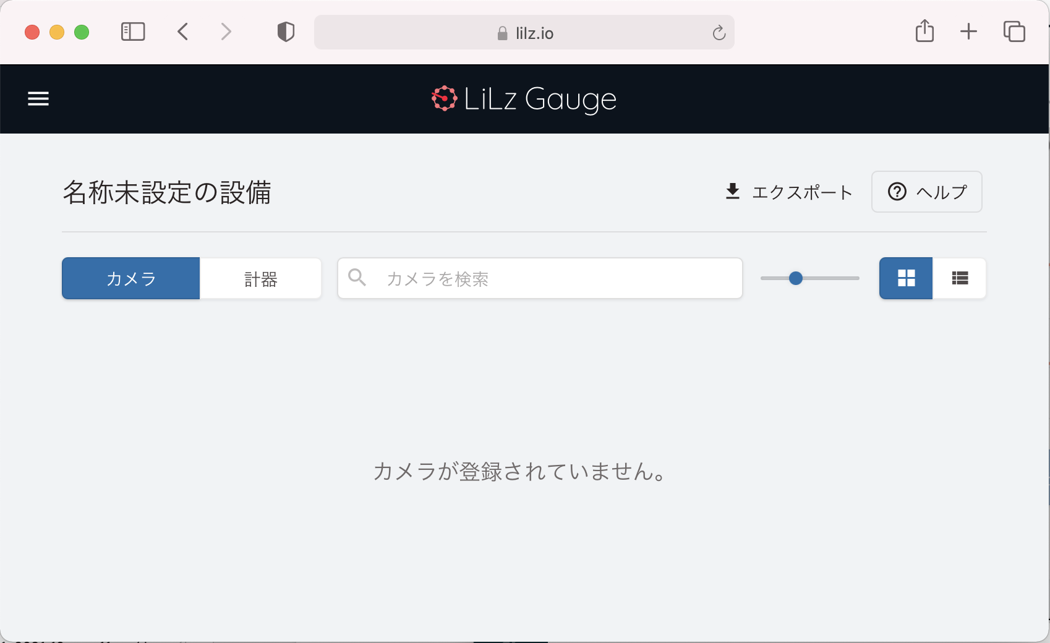Open the LiLz Gauge hamburger menu
Viewport: 1050px width, 643px height.
[x=38, y=99]
